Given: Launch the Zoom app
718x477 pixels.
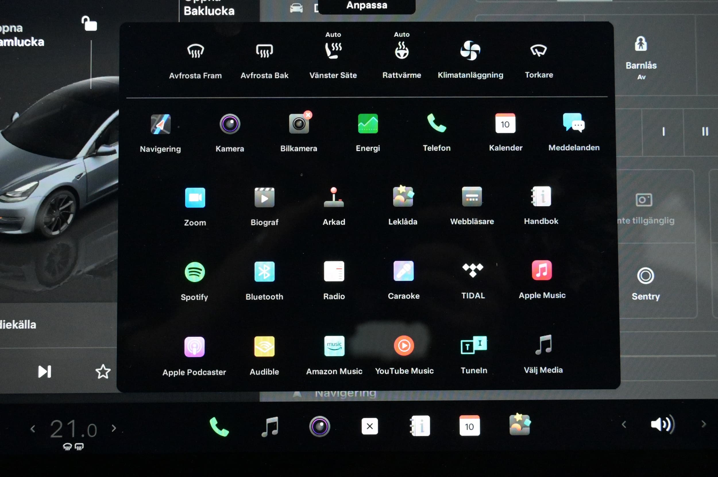Looking at the screenshot, I should click(195, 198).
